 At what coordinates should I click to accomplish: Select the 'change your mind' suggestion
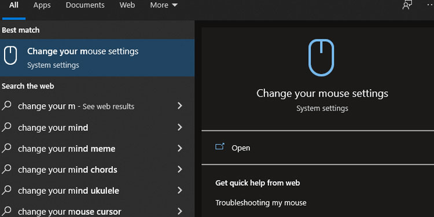tap(97, 128)
